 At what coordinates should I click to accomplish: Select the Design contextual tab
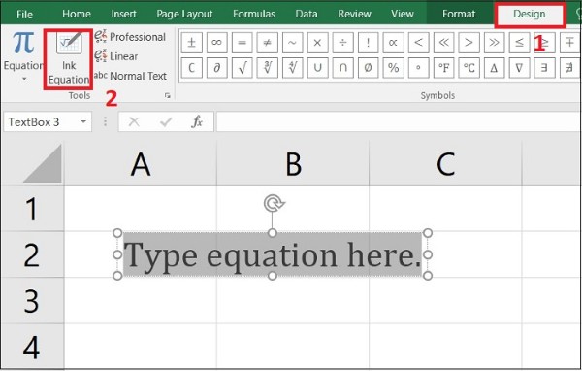click(530, 15)
